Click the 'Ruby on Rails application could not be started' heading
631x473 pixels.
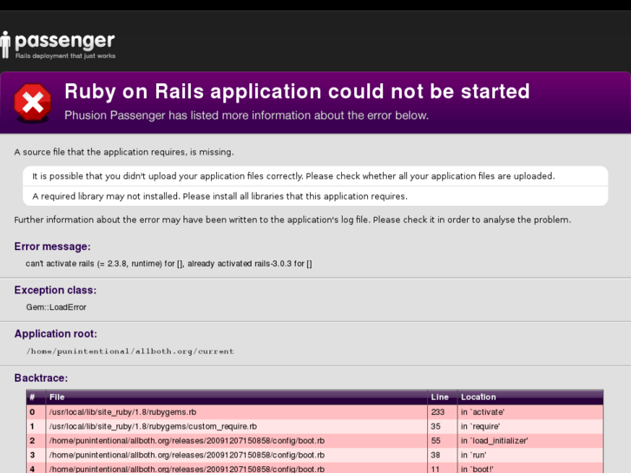297,91
